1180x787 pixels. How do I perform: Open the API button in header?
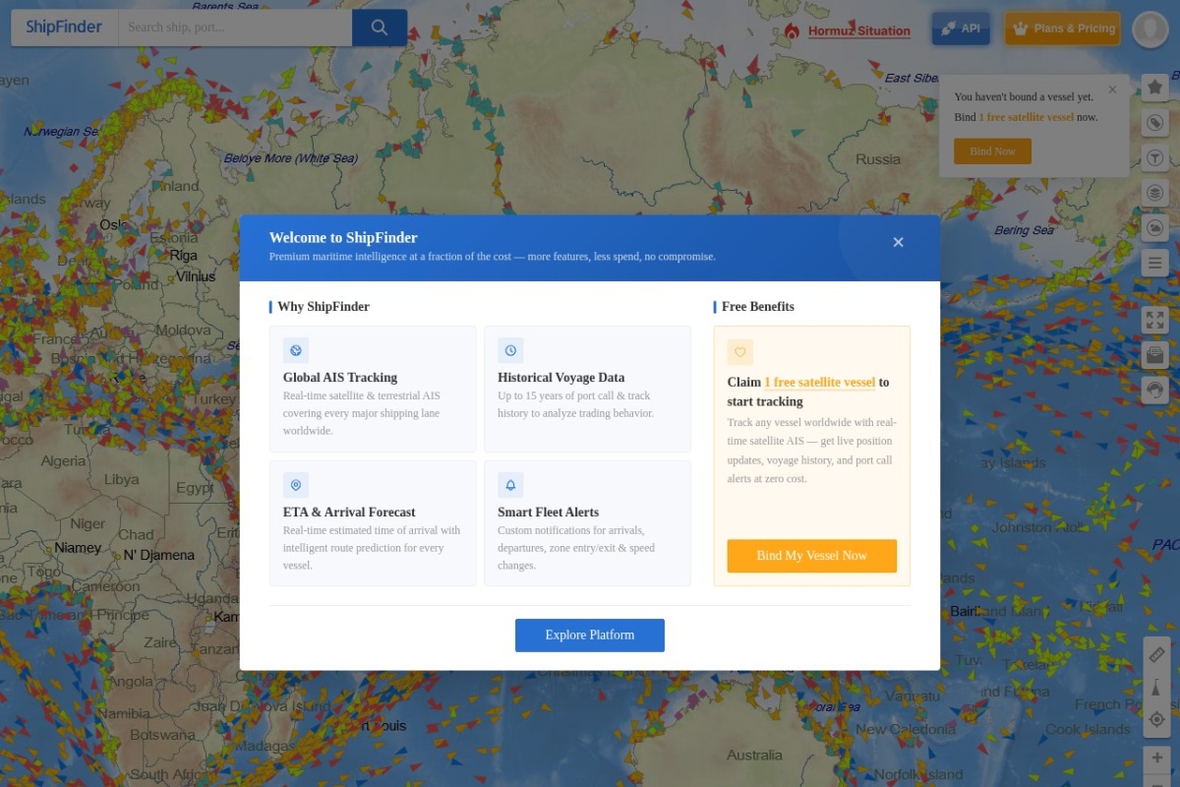[x=961, y=29]
